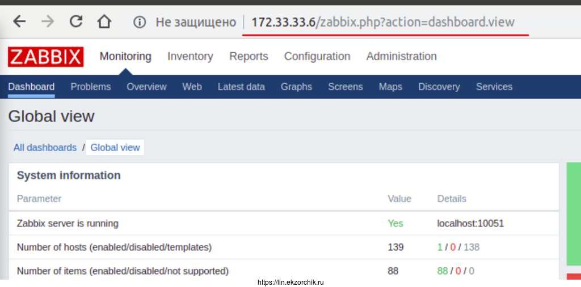Reload the page
This screenshot has width=581, height=287.
point(75,22)
